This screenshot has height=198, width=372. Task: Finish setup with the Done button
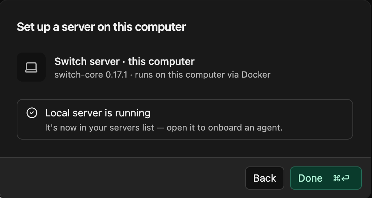point(326,178)
